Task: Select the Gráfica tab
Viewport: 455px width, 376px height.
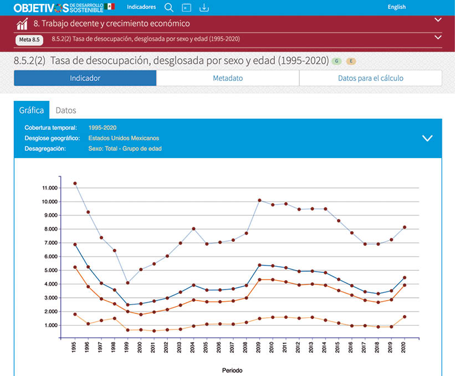Action: 32,110
